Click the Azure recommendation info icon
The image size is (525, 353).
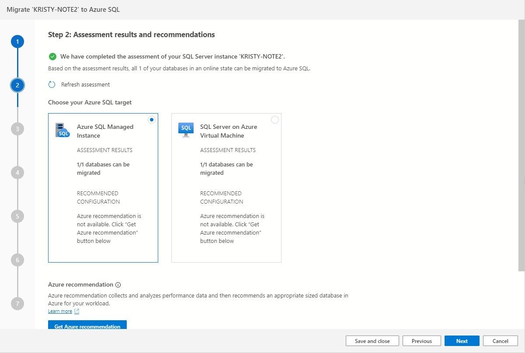[118, 285]
